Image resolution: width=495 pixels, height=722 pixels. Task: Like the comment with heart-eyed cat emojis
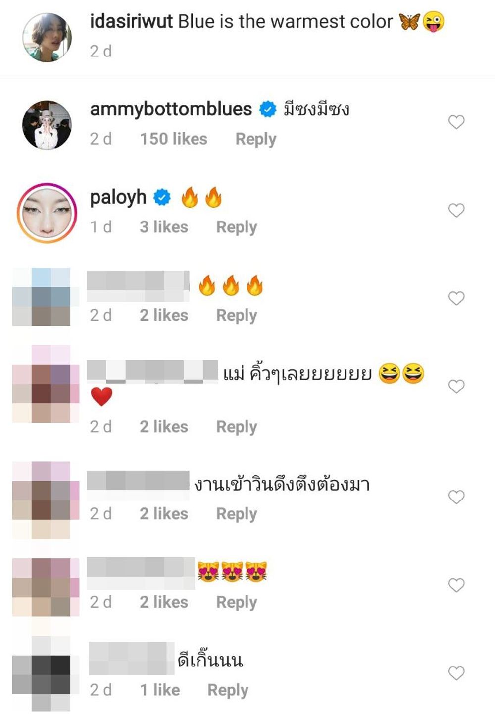(x=456, y=585)
